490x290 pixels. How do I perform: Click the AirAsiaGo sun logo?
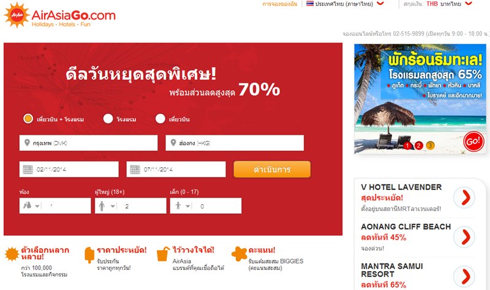pyautogui.click(x=17, y=15)
